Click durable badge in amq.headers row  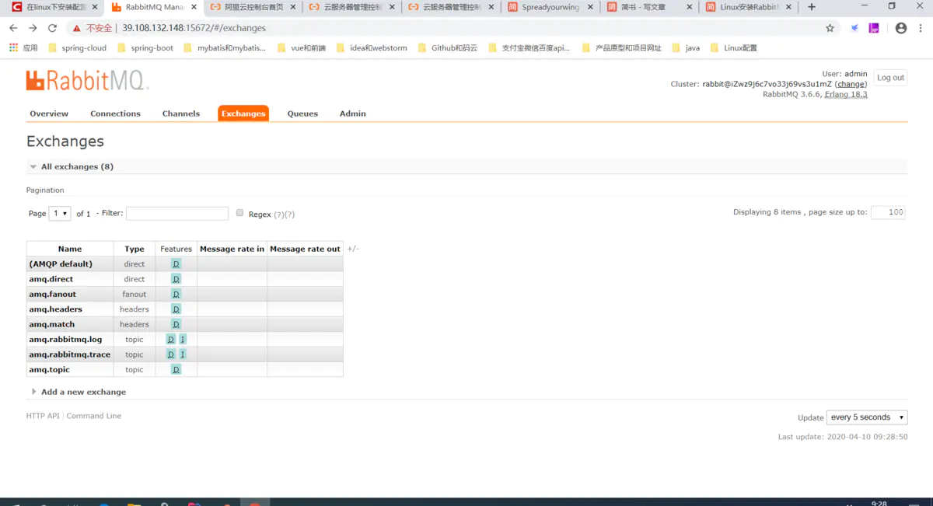pos(176,309)
